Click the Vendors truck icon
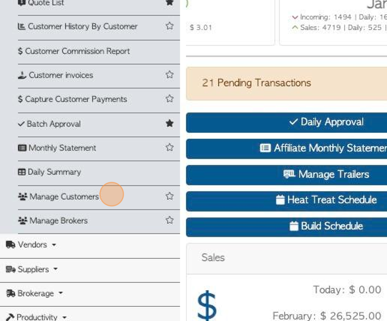 11,245
